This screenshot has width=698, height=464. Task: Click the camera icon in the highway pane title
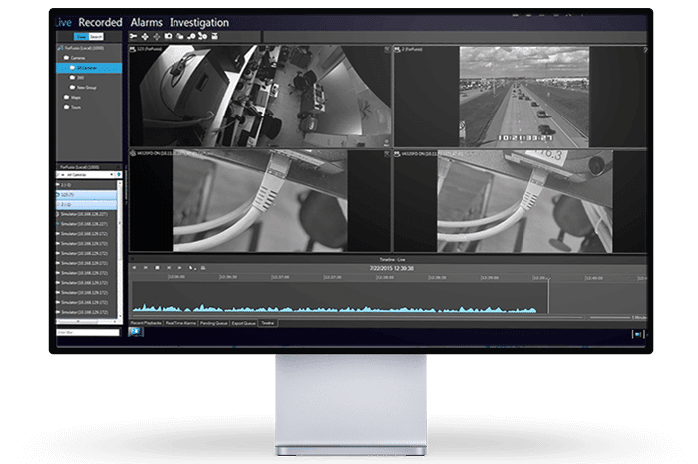tap(397, 49)
